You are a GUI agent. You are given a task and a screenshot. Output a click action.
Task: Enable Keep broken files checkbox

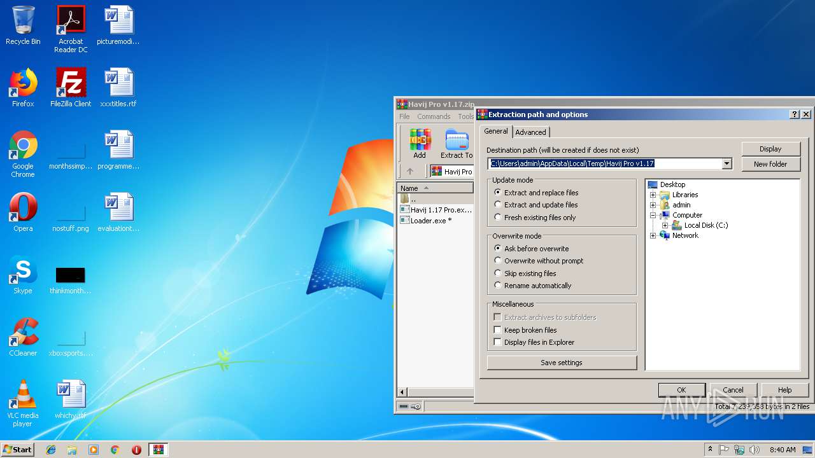[497, 330]
